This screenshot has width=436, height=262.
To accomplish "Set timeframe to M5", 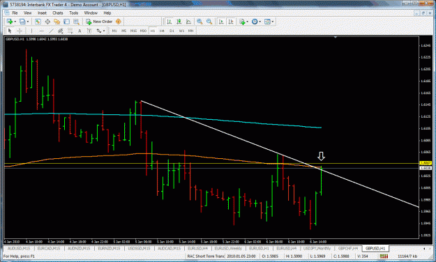I will 123,31.
